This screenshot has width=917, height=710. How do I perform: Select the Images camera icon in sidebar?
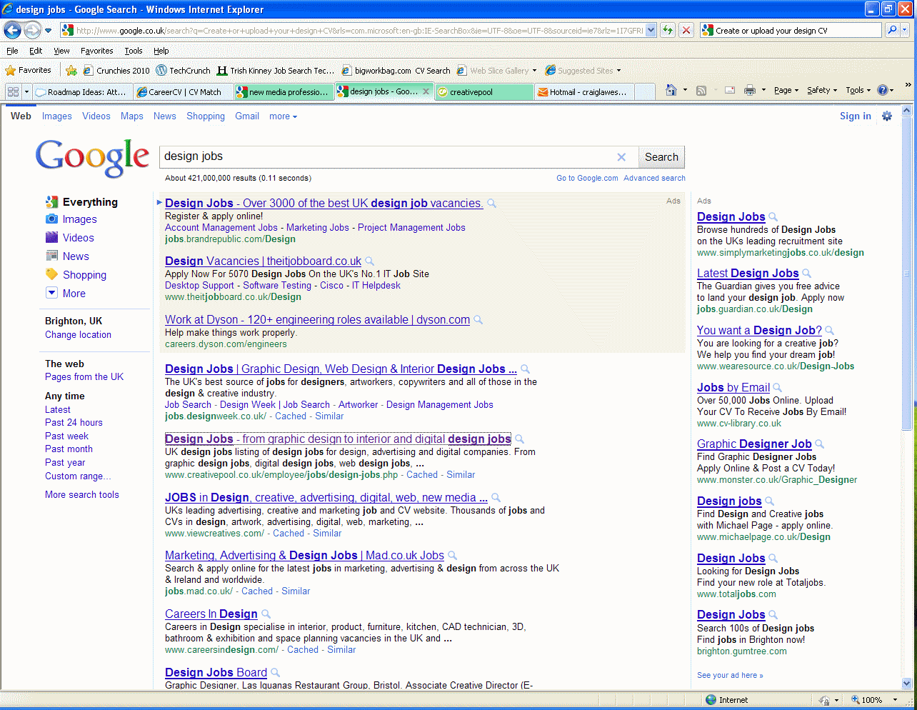pos(51,219)
